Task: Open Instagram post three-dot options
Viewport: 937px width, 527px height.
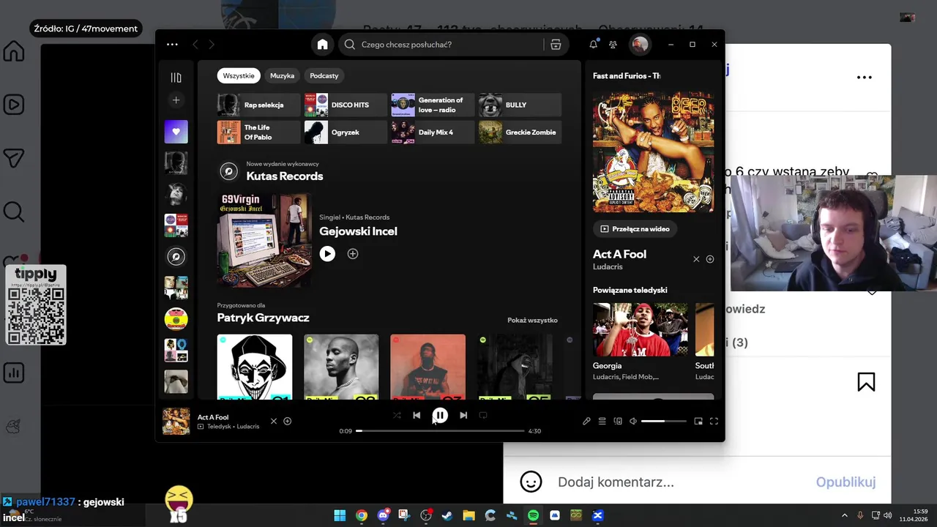Action: coord(865,78)
